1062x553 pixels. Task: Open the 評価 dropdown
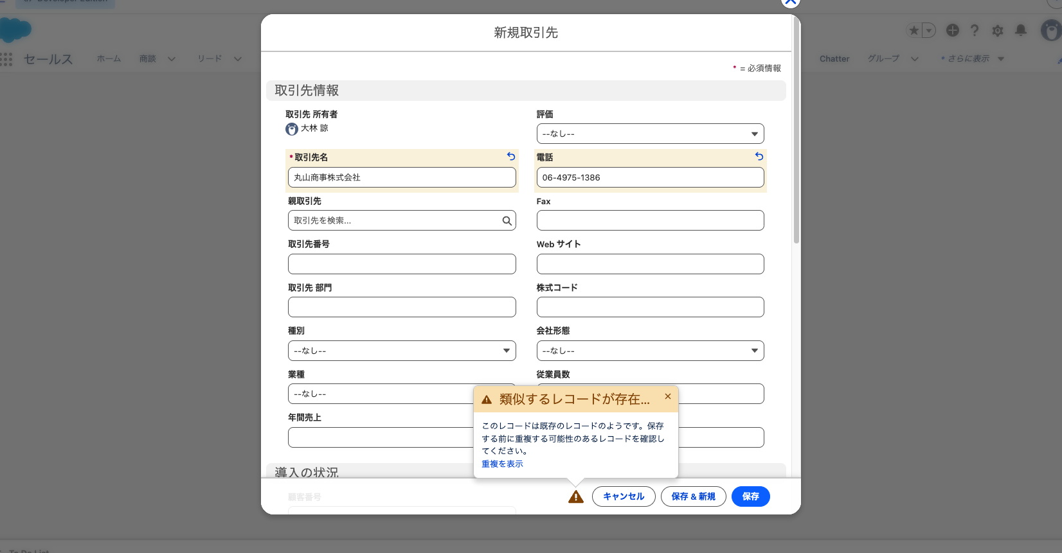coord(650,134)
